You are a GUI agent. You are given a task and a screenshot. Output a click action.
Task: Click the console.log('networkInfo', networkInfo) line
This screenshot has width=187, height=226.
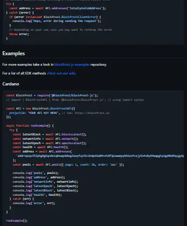[x=45, y=182]
